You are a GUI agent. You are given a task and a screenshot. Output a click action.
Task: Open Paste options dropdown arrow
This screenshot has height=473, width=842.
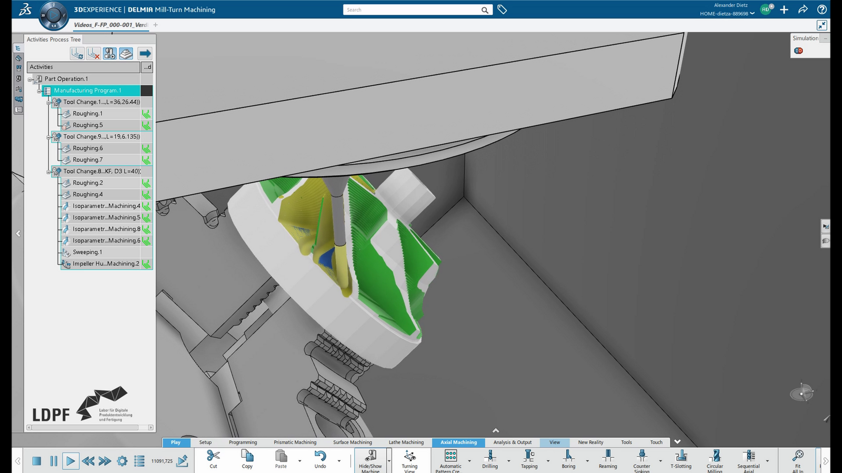click(300, 461)
